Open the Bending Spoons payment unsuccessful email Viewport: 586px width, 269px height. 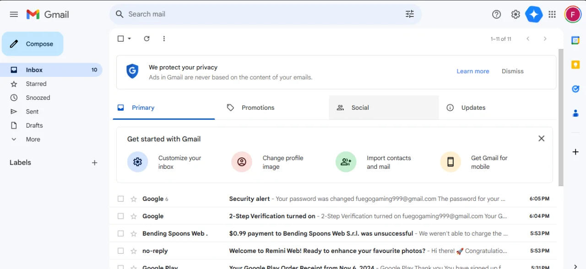pos(333,233)
